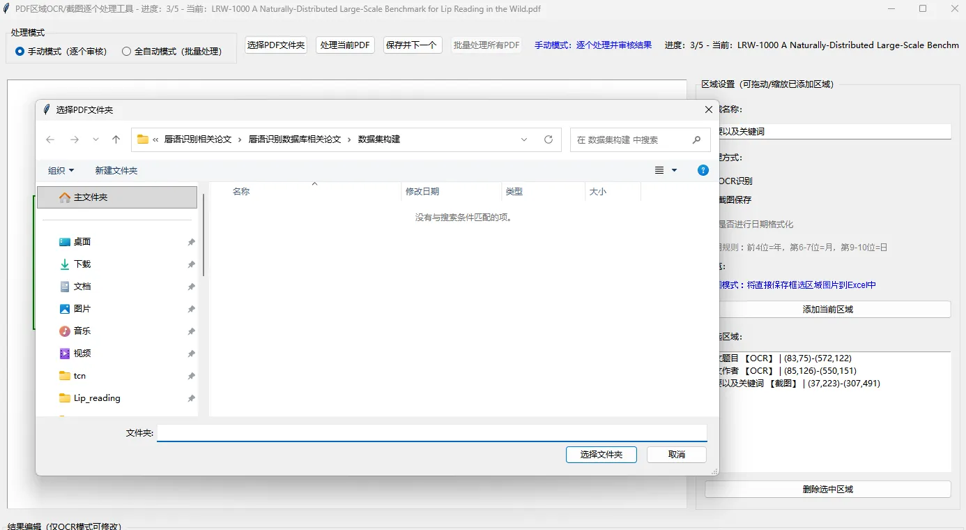
Task: Go up one folder level using the up arrow
Action: click(116, 139)
